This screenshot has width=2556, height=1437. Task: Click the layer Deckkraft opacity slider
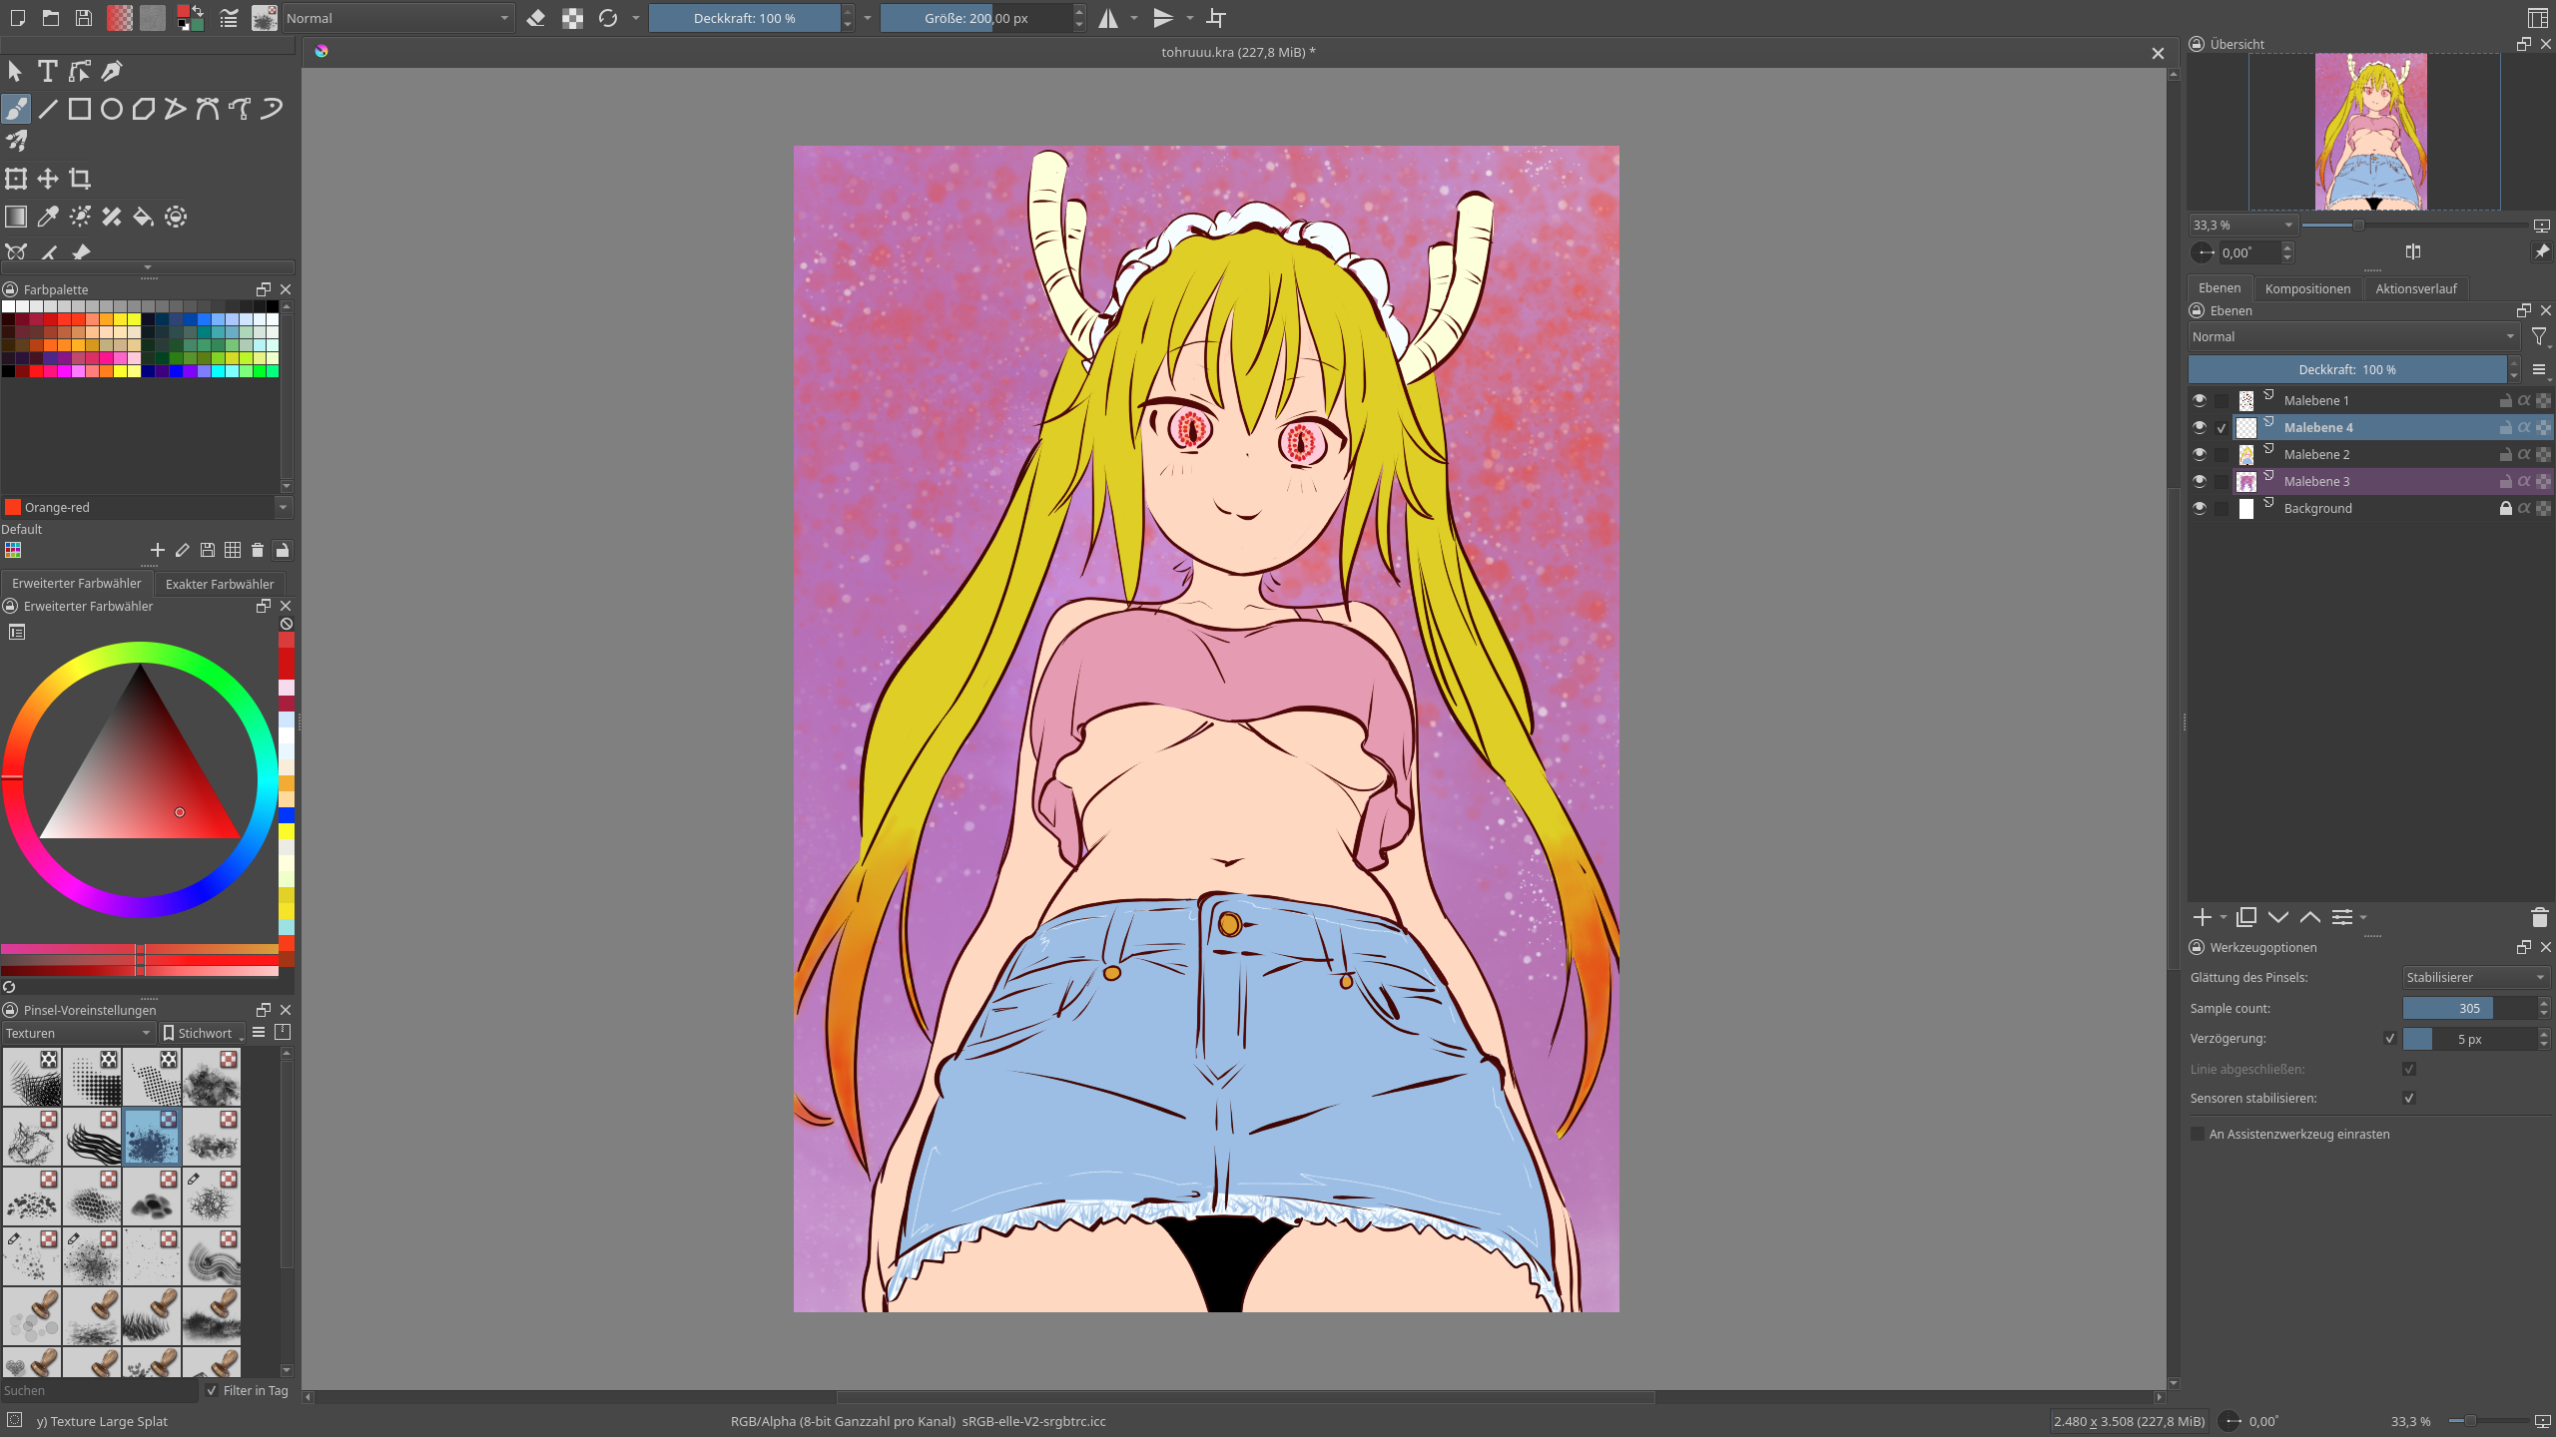2347,369
